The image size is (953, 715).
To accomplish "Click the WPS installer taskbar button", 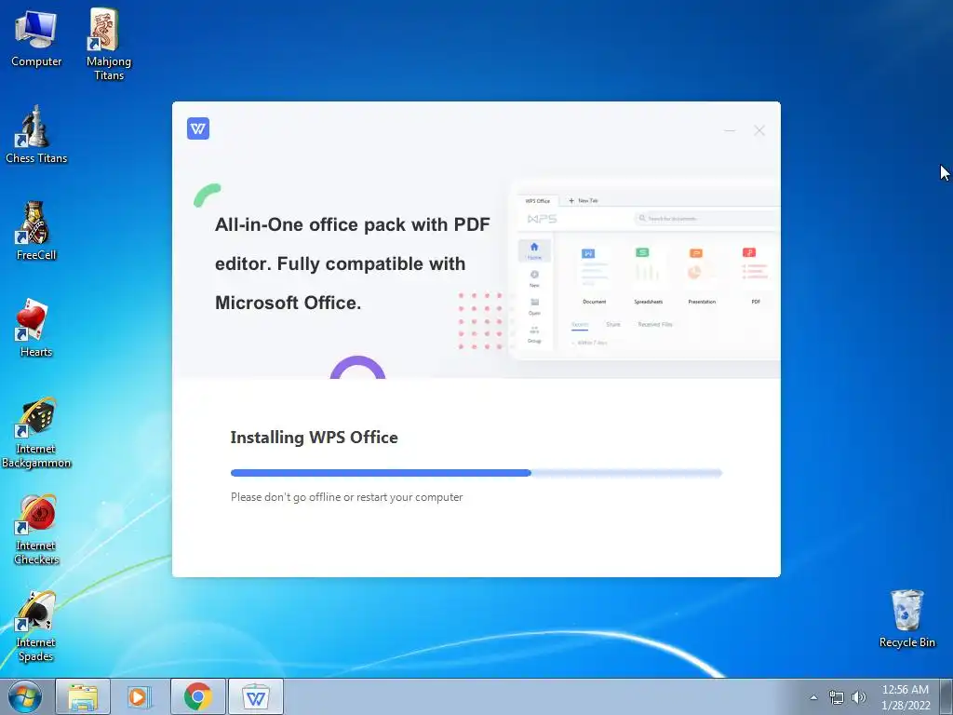I will pyautogui.click(x=256, y=696).
